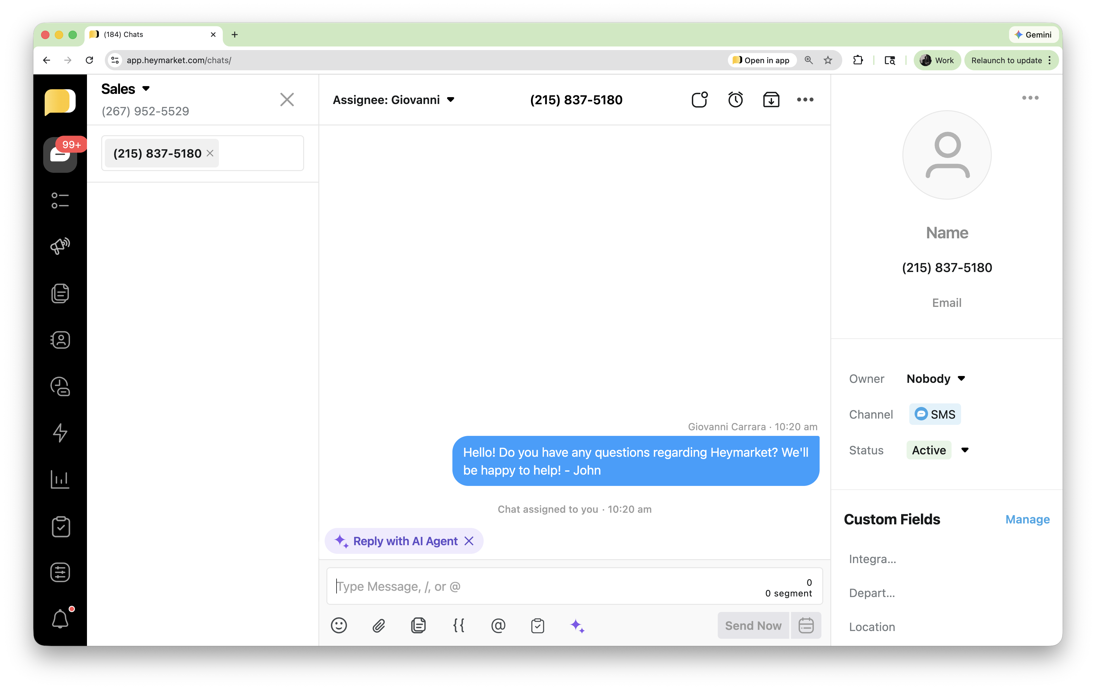The height and width of the screenshot is (690, 1096).
Task: Click the Manage custom fields link
Action: (x=1027, y=519)
